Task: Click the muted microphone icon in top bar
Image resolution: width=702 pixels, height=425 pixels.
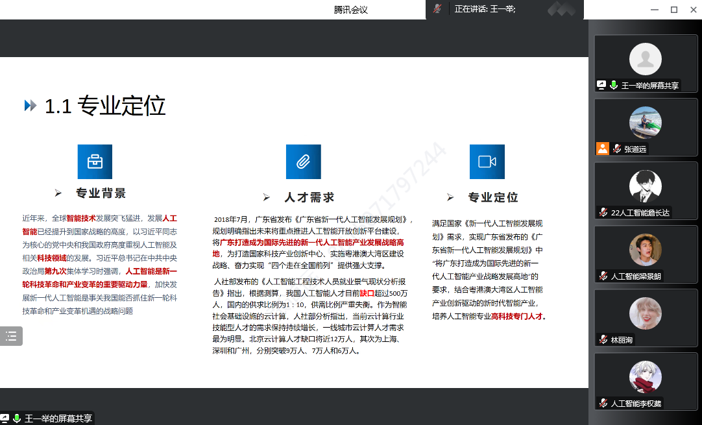Action: coord(437,9)
